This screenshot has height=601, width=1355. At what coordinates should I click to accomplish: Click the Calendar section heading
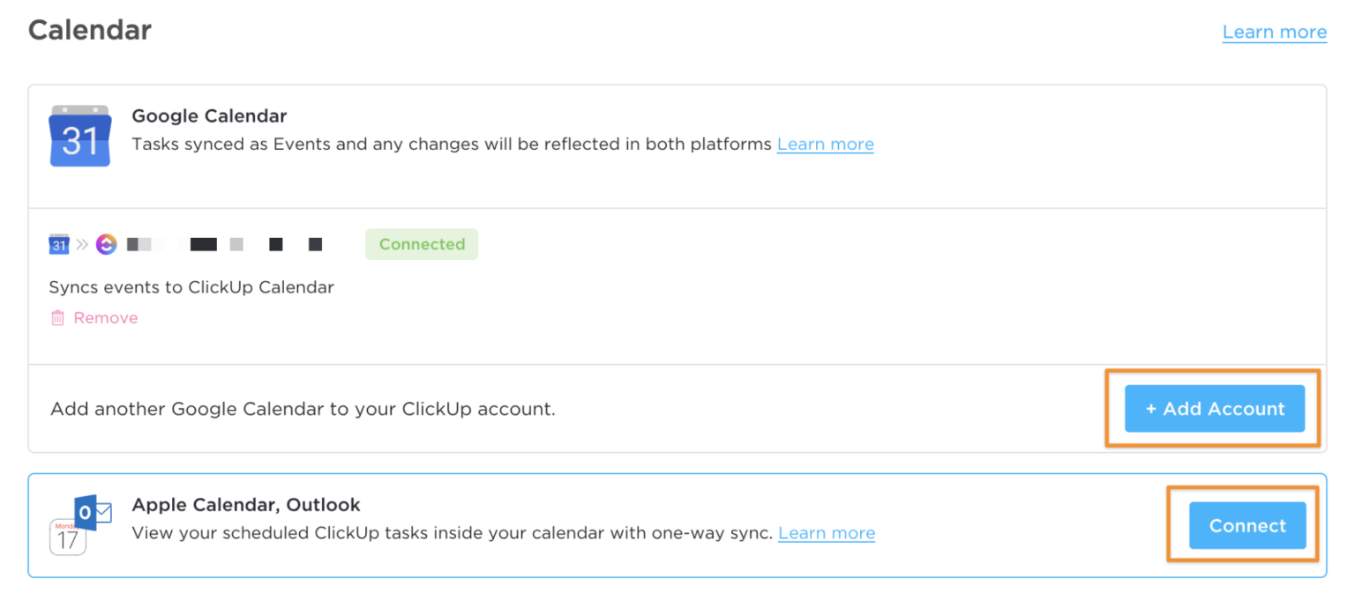click(90, 30)
